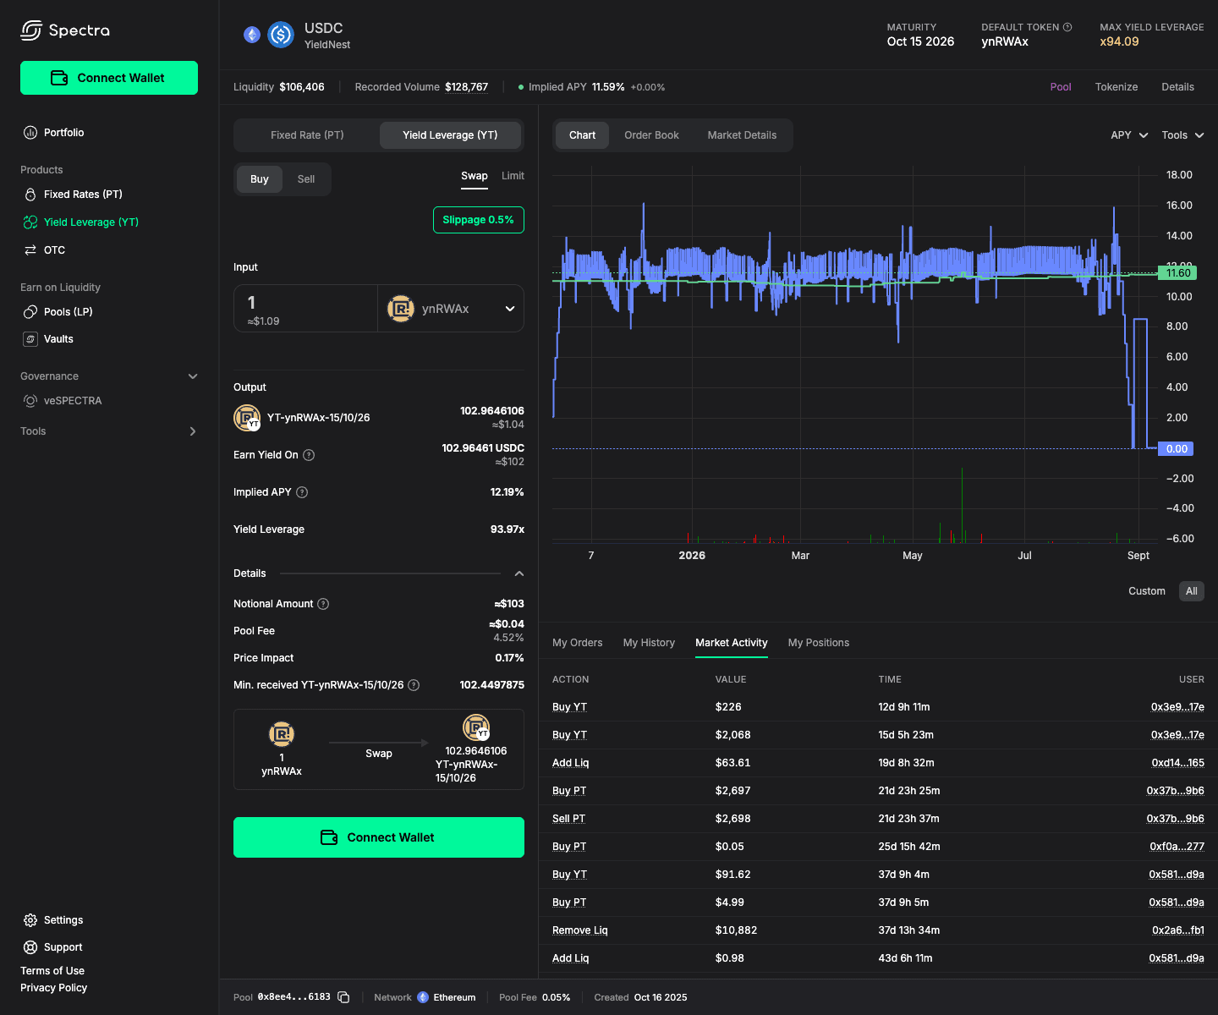Open Yield Leverage (YT) sidebar item

[81, 222]
